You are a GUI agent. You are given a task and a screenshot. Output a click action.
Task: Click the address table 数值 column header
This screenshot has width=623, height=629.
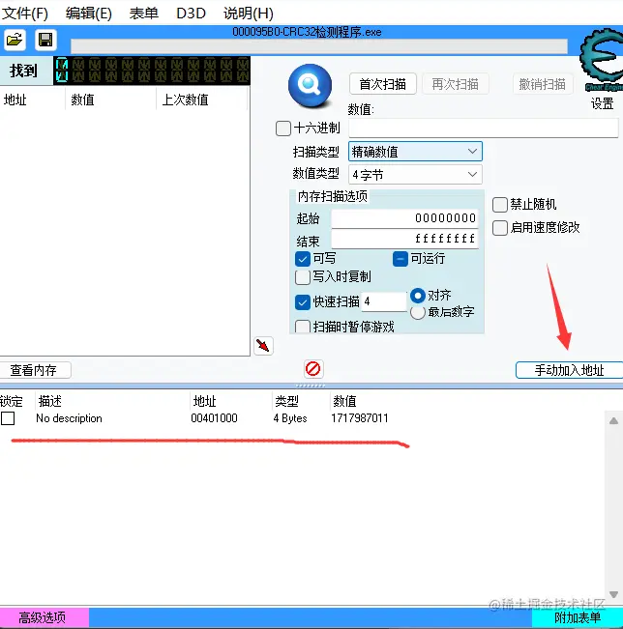(x=344, y=401)
